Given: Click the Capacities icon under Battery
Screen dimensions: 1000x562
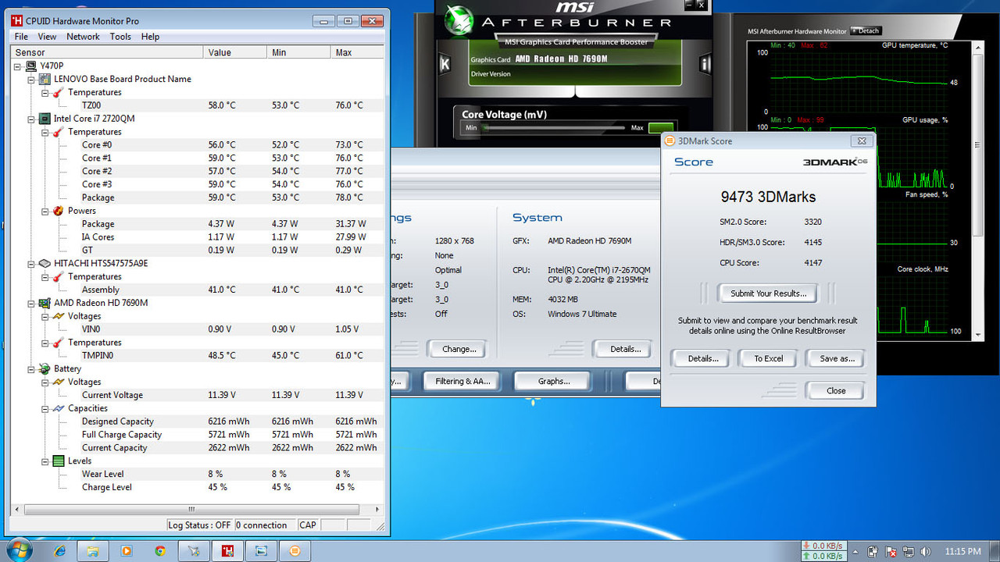Looking at the screenshot, I should click(58, 408).
